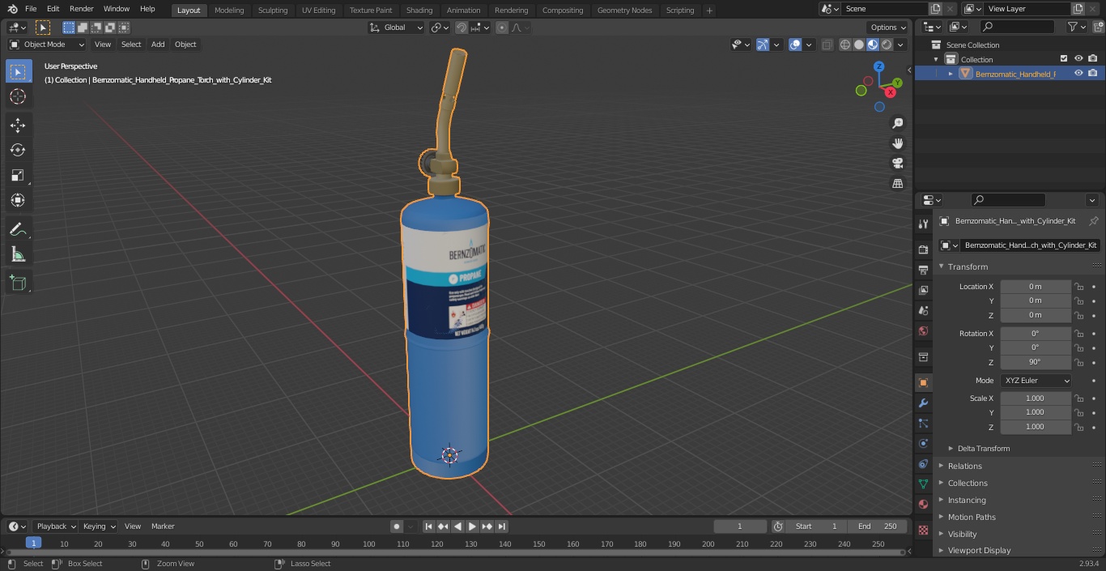Viewport: 1106px width, 571px height.
Task: Activate the Transform tool
Action: [18, 200]
